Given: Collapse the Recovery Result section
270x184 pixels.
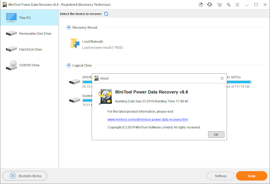Looking at the screenshot, I should coord(69,27).
